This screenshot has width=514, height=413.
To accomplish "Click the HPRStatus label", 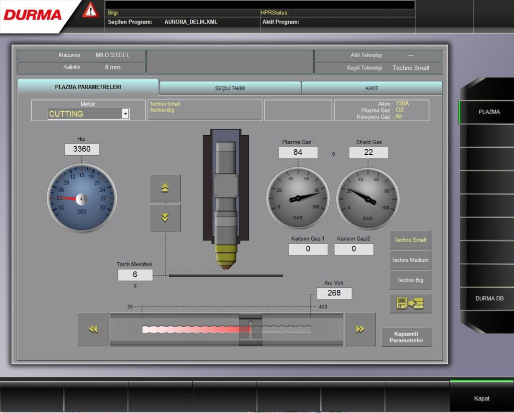I will point(275,13).
